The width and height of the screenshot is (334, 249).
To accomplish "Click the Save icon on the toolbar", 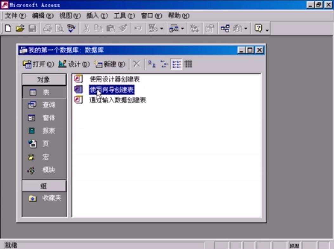I will click(x=33, y=28).
